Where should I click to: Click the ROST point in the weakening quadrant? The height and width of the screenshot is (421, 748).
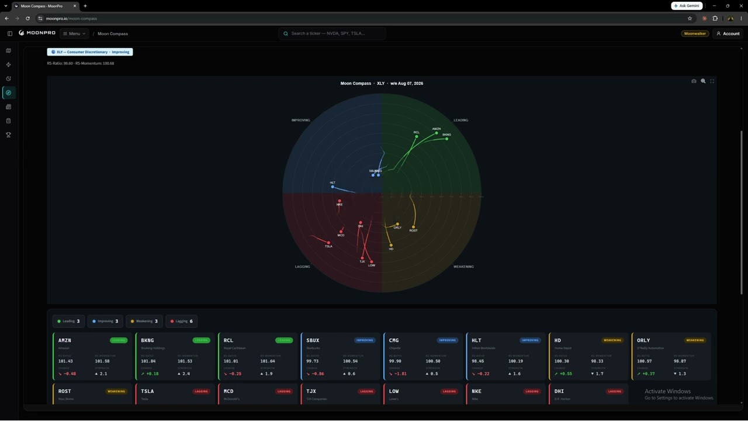[413, 227]
